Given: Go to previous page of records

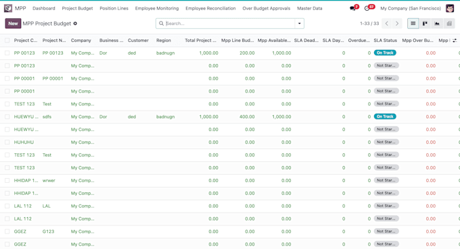Looking at the screenshot, I should (x=387, y=24).
